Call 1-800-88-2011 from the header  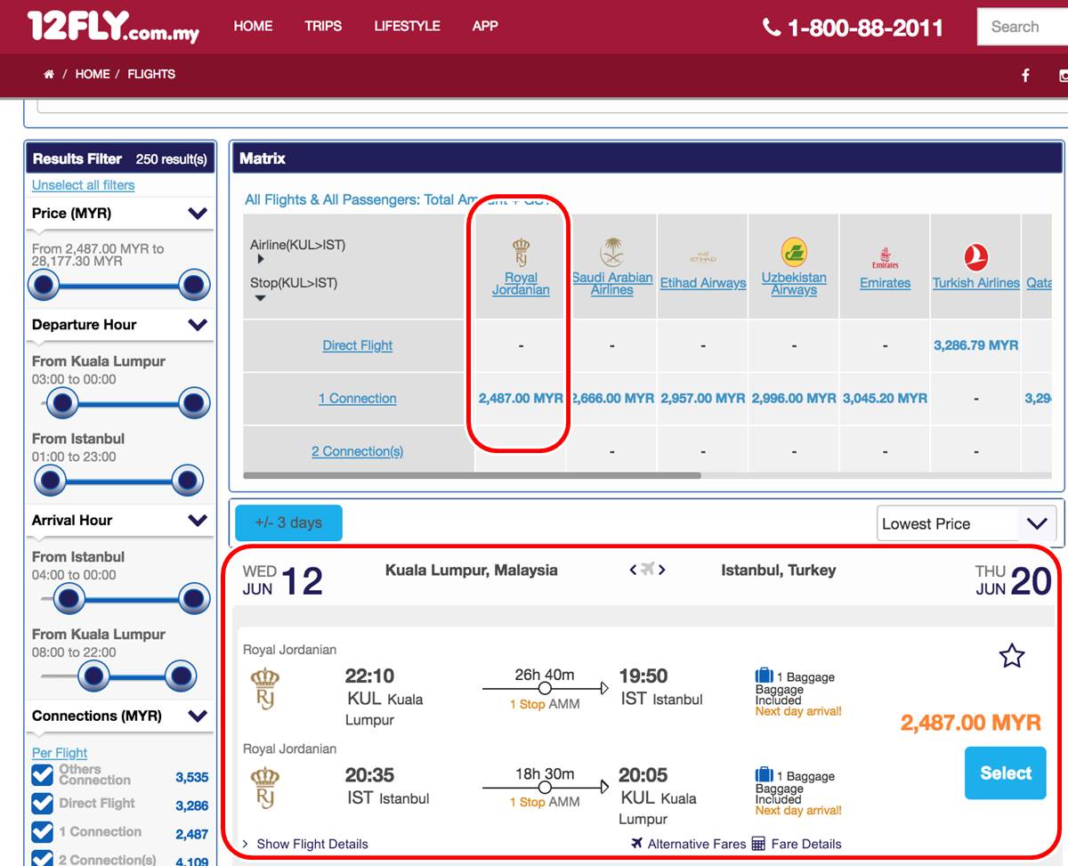point(865,28)
